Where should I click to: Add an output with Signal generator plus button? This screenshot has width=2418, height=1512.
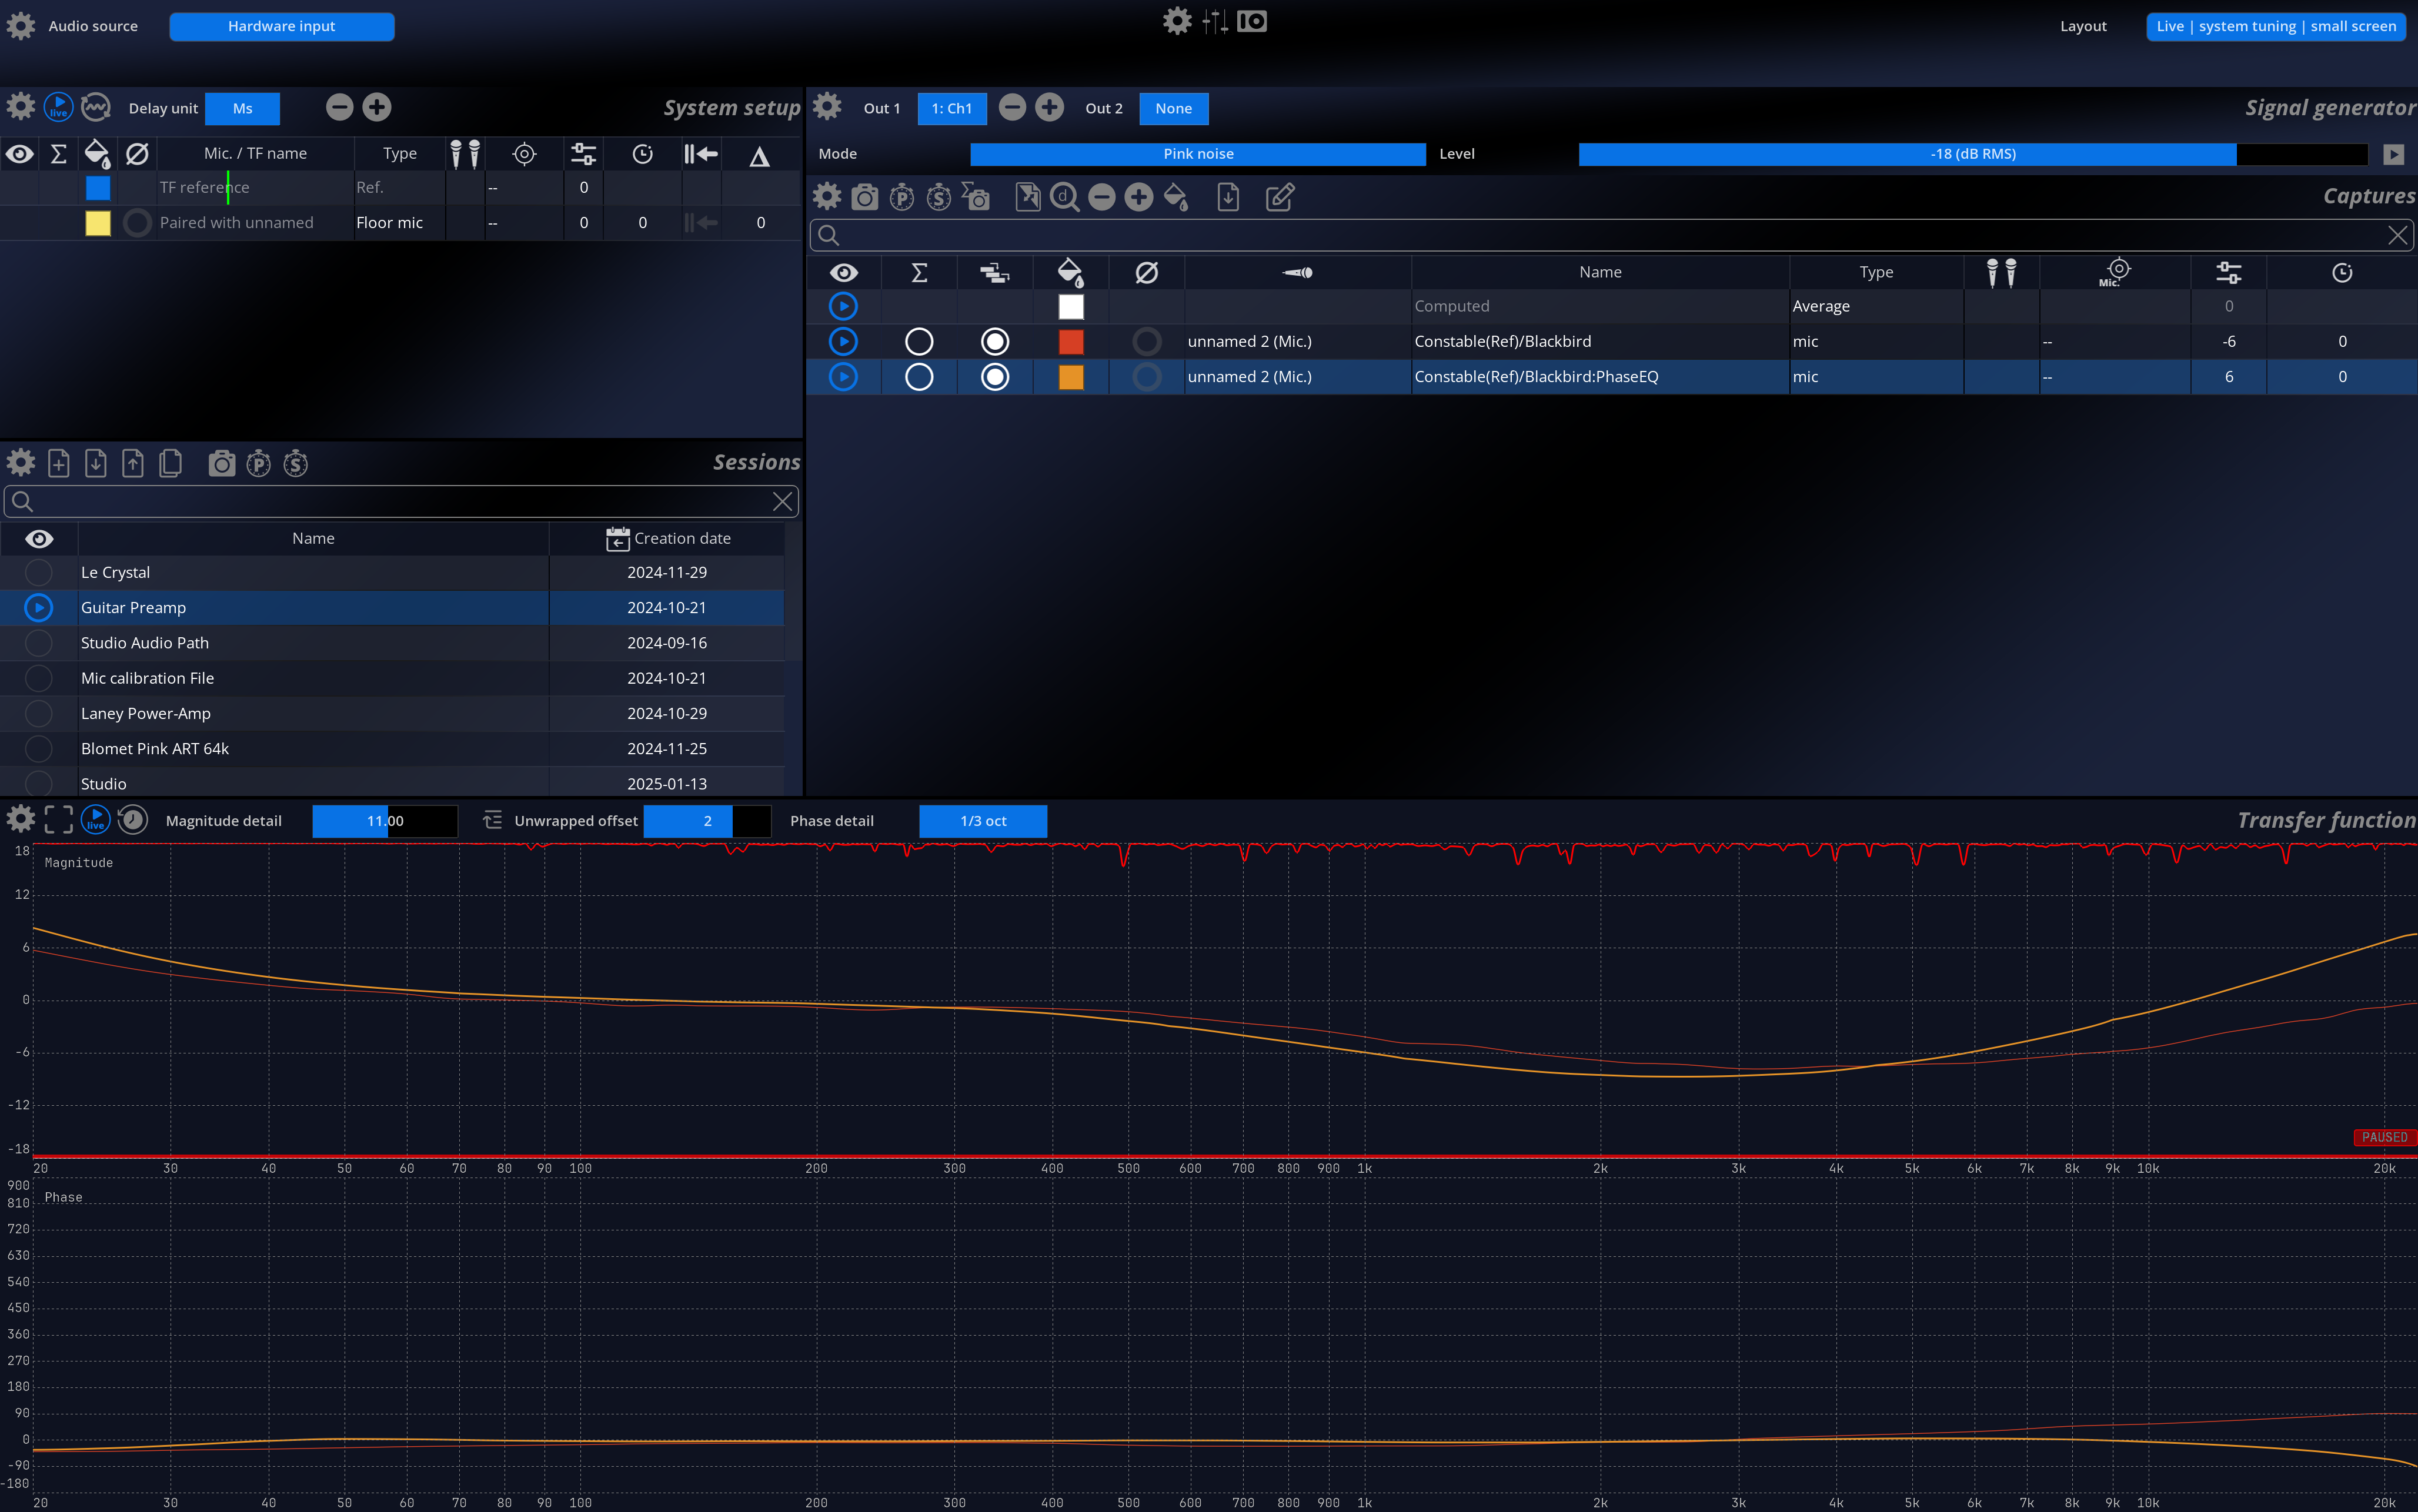(x=1049, y=108)
